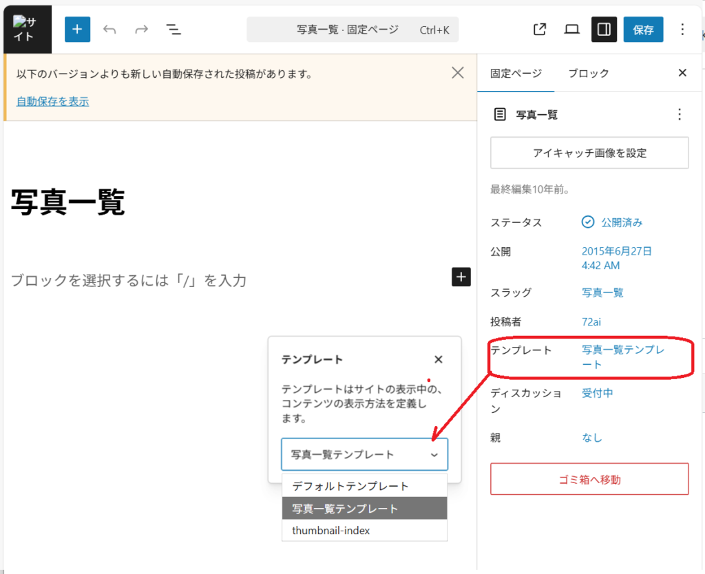The width and height of the screenshot is (705, 574).
Task: Open the command palette 写真一覧 · 固定ページ
Action: [352, 30]
